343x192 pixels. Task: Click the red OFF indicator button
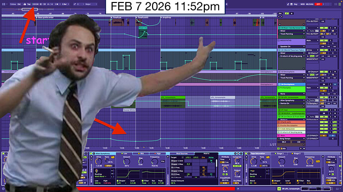[x=318, y=4]
